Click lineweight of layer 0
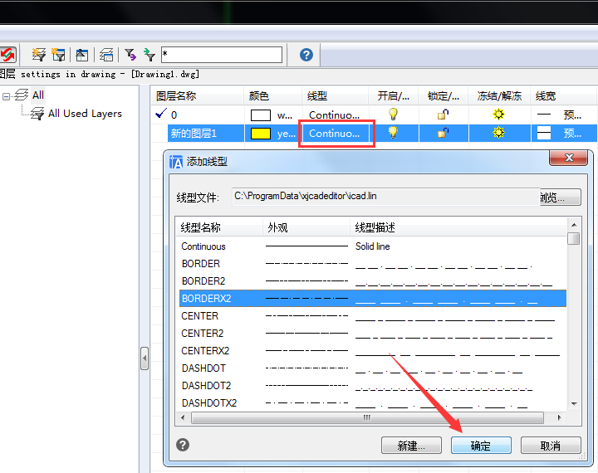The image size is (598, 473). [x=559, y=115]
